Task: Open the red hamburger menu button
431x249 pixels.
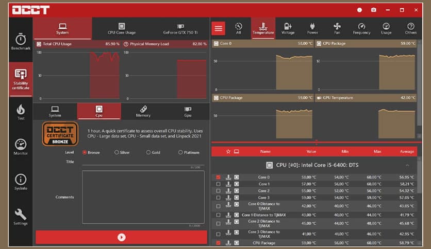Action: point(218,28)
